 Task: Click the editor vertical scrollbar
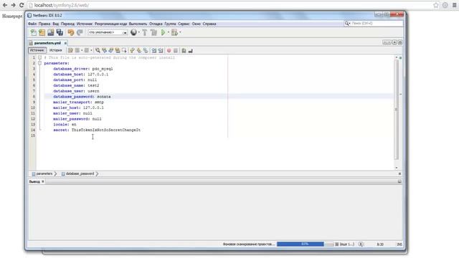[397, 110]
